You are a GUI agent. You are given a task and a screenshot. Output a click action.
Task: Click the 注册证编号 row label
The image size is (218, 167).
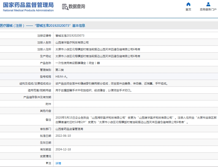point(44,36)
